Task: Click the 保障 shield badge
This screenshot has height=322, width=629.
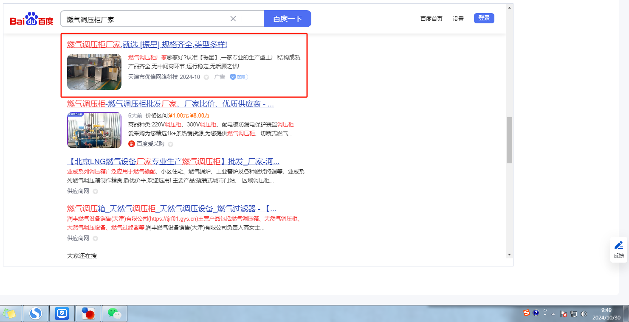Action: [239, 77]
